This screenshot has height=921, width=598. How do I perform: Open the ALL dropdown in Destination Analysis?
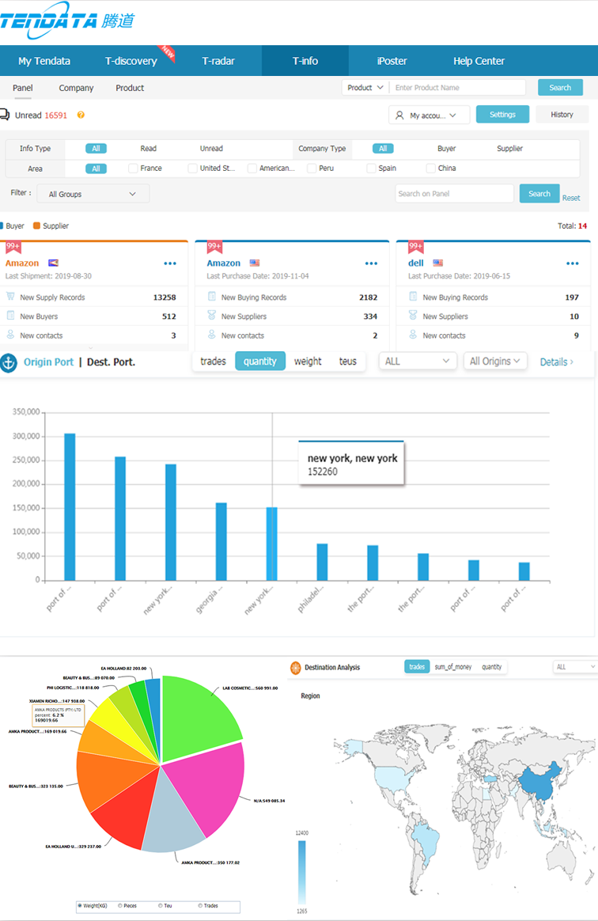(x=574, y=667)
